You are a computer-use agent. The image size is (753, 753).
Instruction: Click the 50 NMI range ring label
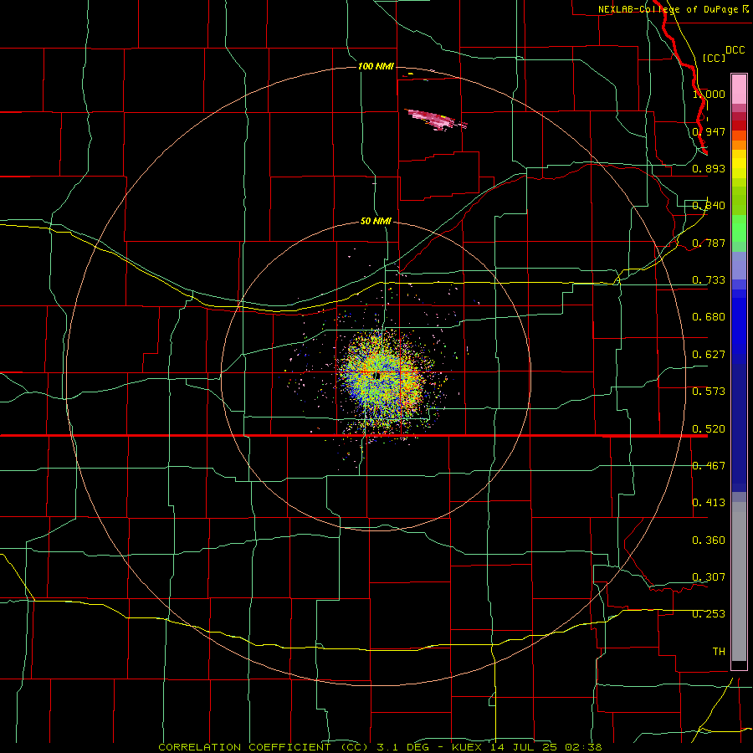point(376,221)
